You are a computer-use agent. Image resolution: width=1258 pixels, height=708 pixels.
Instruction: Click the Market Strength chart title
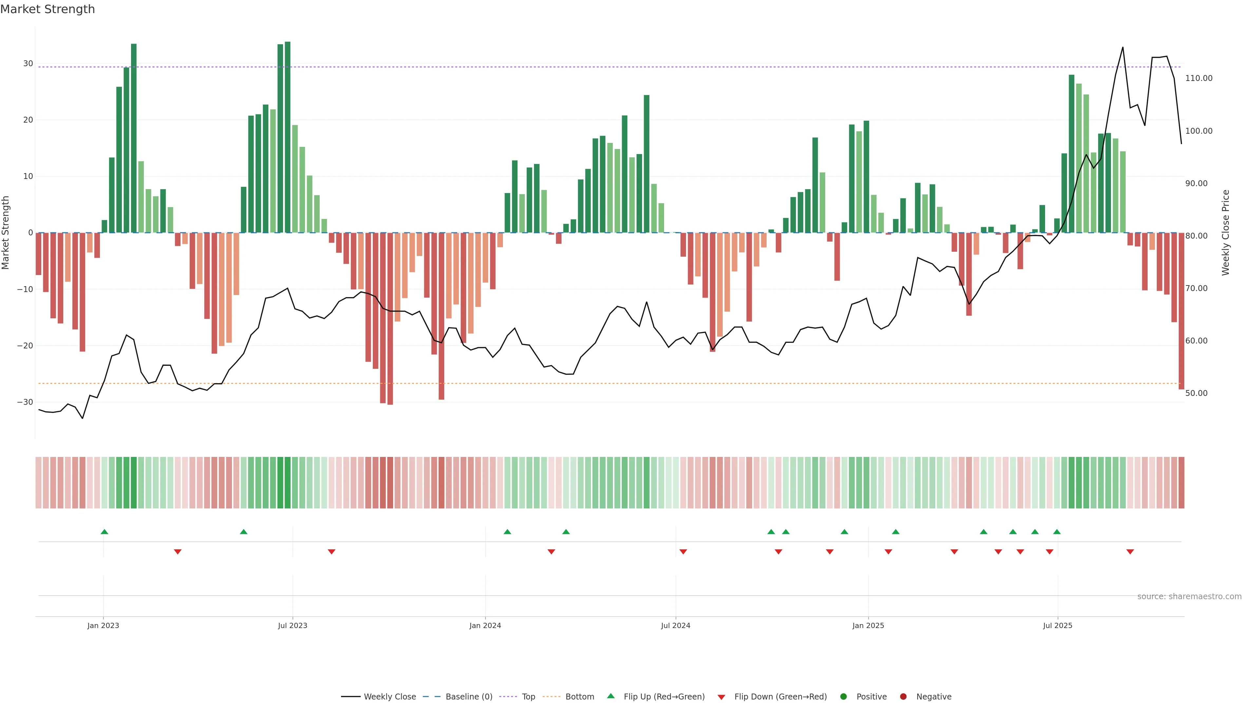click(x=48, y=9)
